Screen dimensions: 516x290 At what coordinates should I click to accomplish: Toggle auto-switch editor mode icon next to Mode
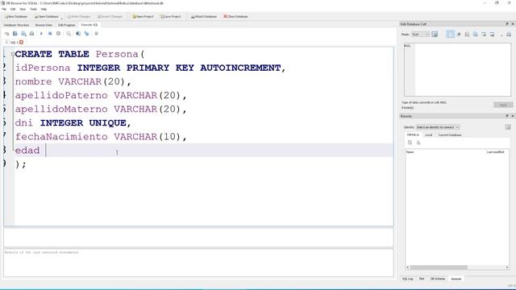(435, 34)
